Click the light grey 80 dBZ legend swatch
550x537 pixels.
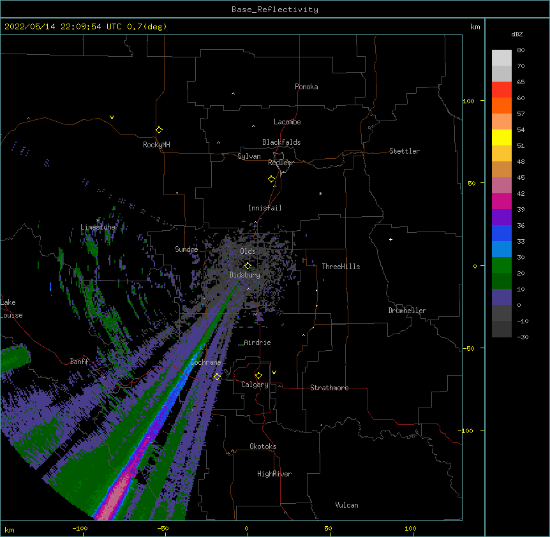(502, 58)
